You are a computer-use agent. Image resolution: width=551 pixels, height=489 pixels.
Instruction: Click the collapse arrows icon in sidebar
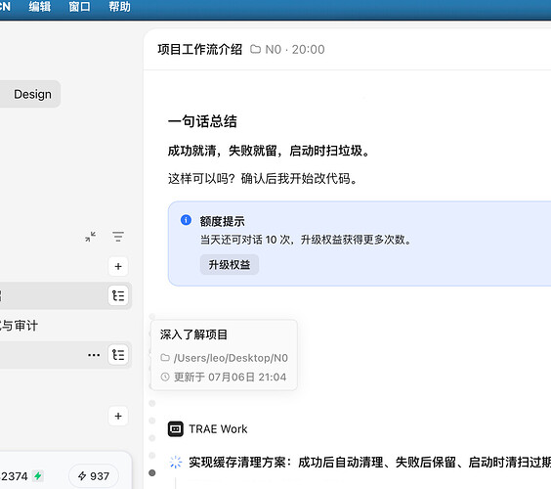point(90,237)
